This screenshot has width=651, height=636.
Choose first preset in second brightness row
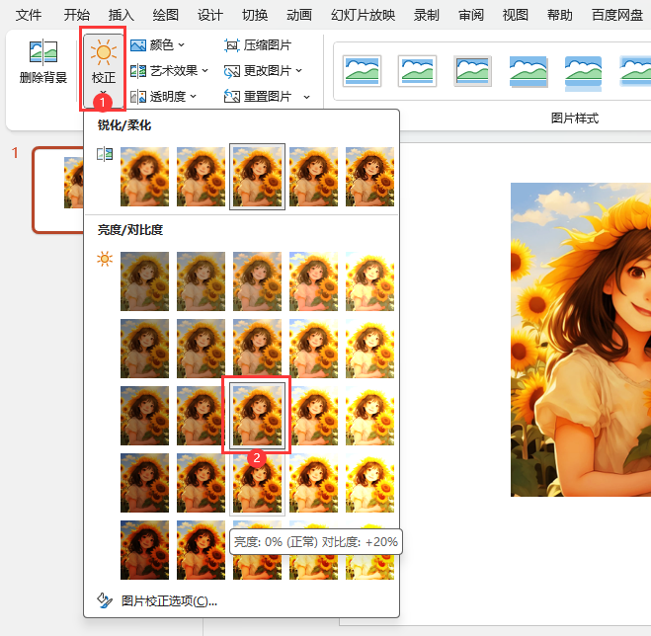144,349
